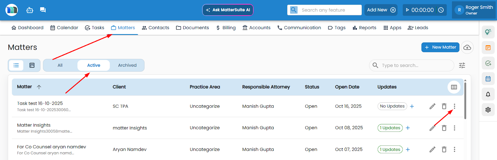Open the settings gear in right sidebar
497x160 pixels.
(x=488, y=110)
